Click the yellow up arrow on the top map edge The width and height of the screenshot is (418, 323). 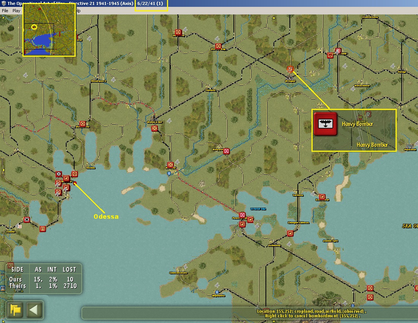click(x=274, y=18)
